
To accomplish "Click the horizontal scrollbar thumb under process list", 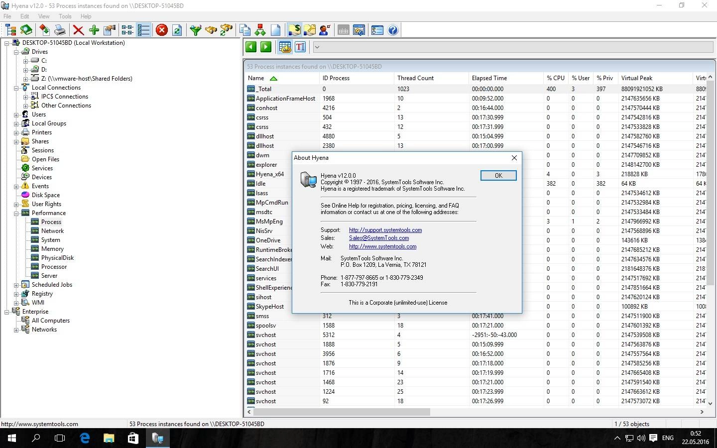I will (342, 412).
